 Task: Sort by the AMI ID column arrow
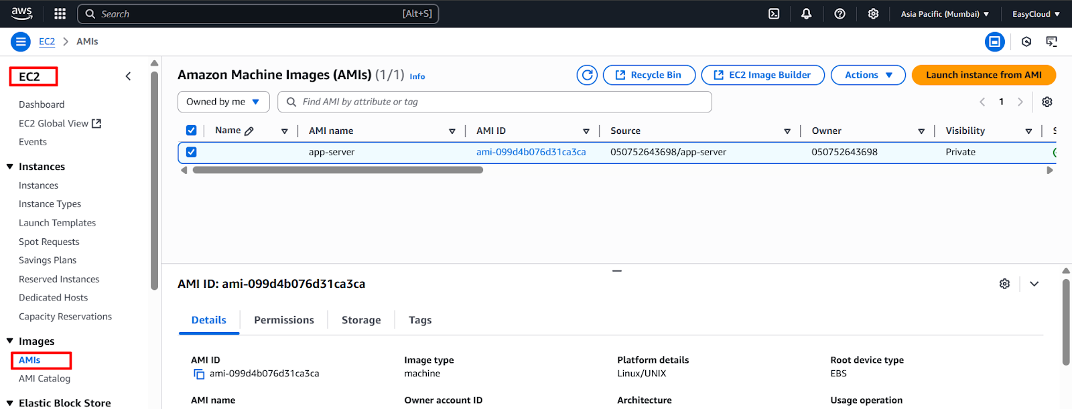(586, 131)
